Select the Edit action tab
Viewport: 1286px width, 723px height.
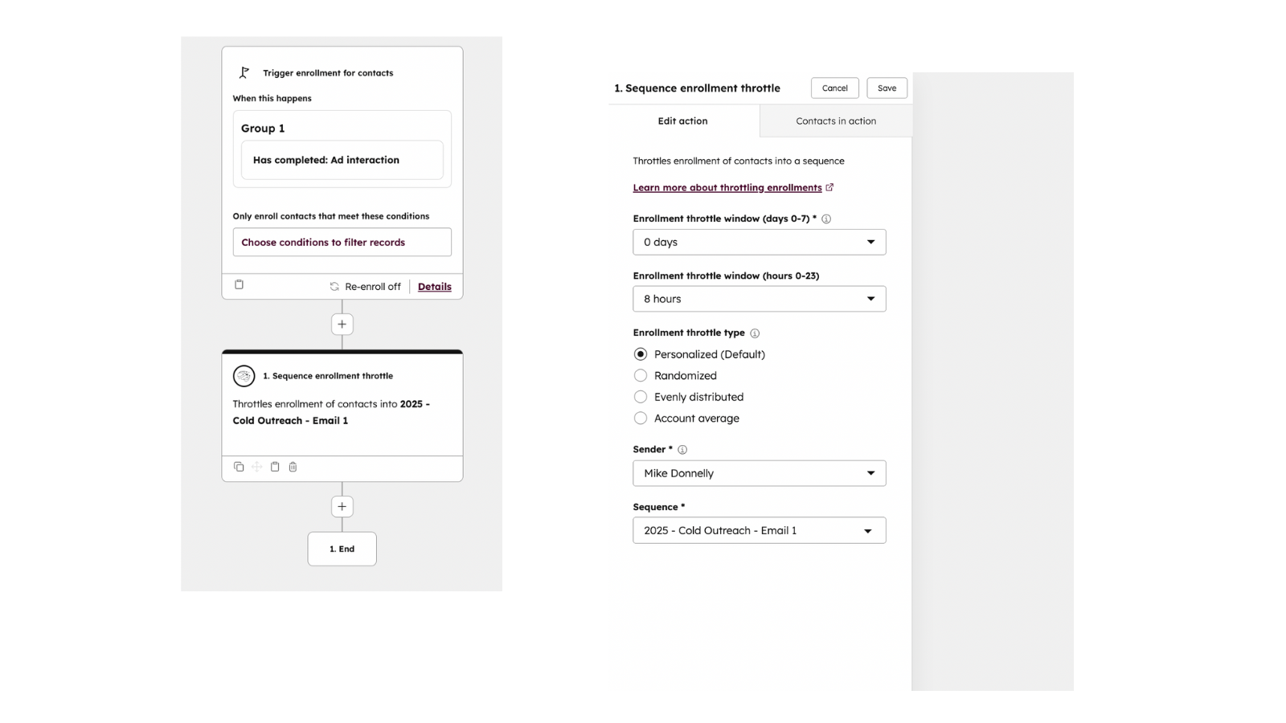tap(682, 120)
